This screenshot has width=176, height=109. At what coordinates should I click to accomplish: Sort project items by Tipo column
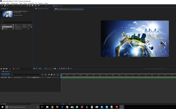(x=16, y=25)
